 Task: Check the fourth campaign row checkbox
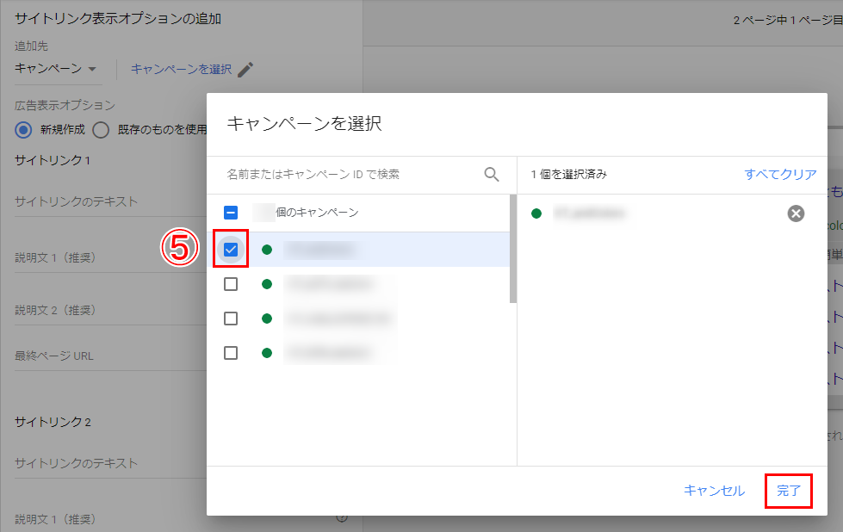click(231, 353)
